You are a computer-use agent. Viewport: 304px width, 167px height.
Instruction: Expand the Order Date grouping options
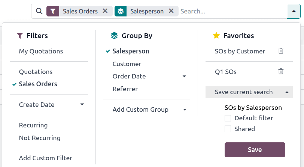[184, 77]
